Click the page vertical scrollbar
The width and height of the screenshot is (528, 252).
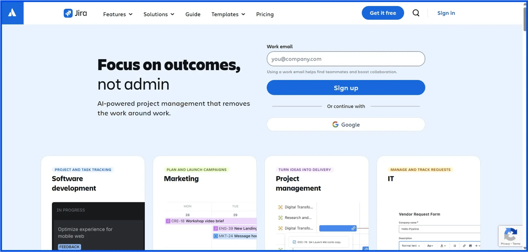point(525,20)
